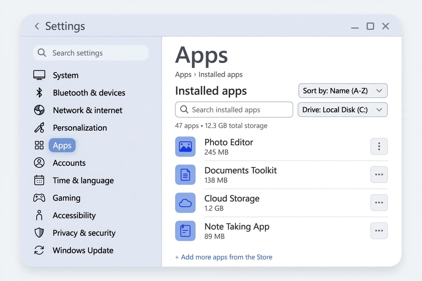
Task: Open Note Taking App more options
Action: pos(379,231)
